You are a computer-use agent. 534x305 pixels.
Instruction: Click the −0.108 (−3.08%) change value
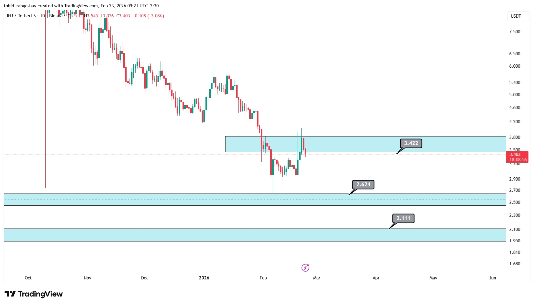148,16
